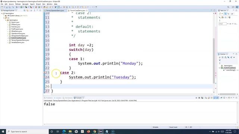Viewport: 239px width, 134px height.
Task: Click the New file toolbar icon
Action: point(2,7)
